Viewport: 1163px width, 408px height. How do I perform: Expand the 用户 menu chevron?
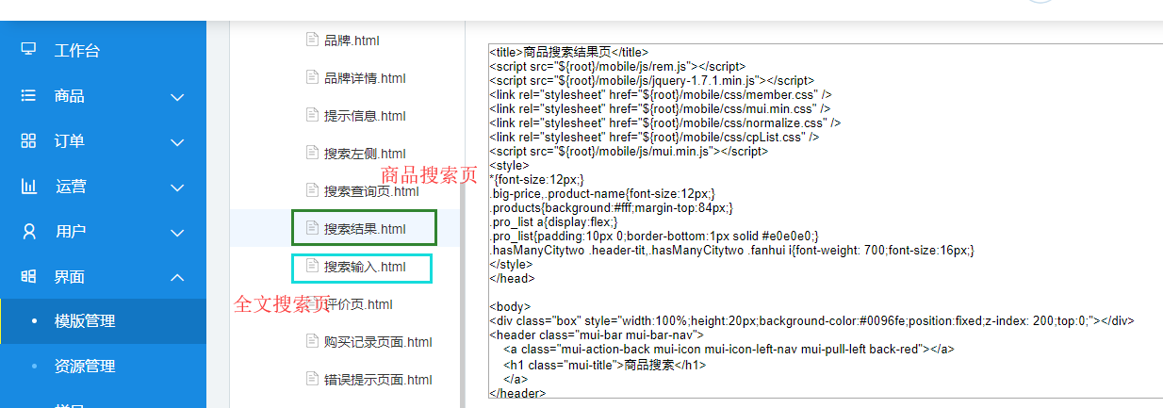tap(177, 232)
